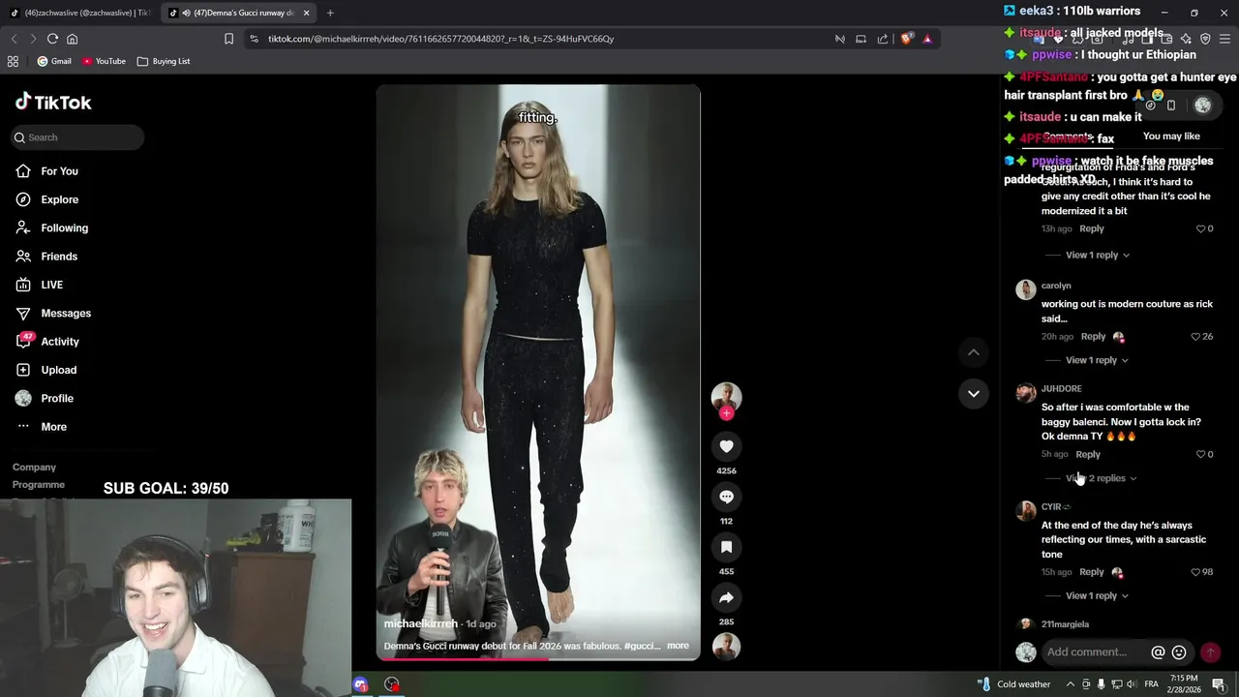The image size is (1239, 697).
Task: Close the Demna's Gucci runway tab
Action: [x=306, y=13]
